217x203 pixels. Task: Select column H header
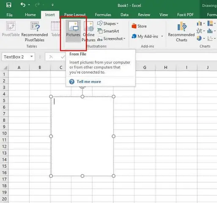166,68
